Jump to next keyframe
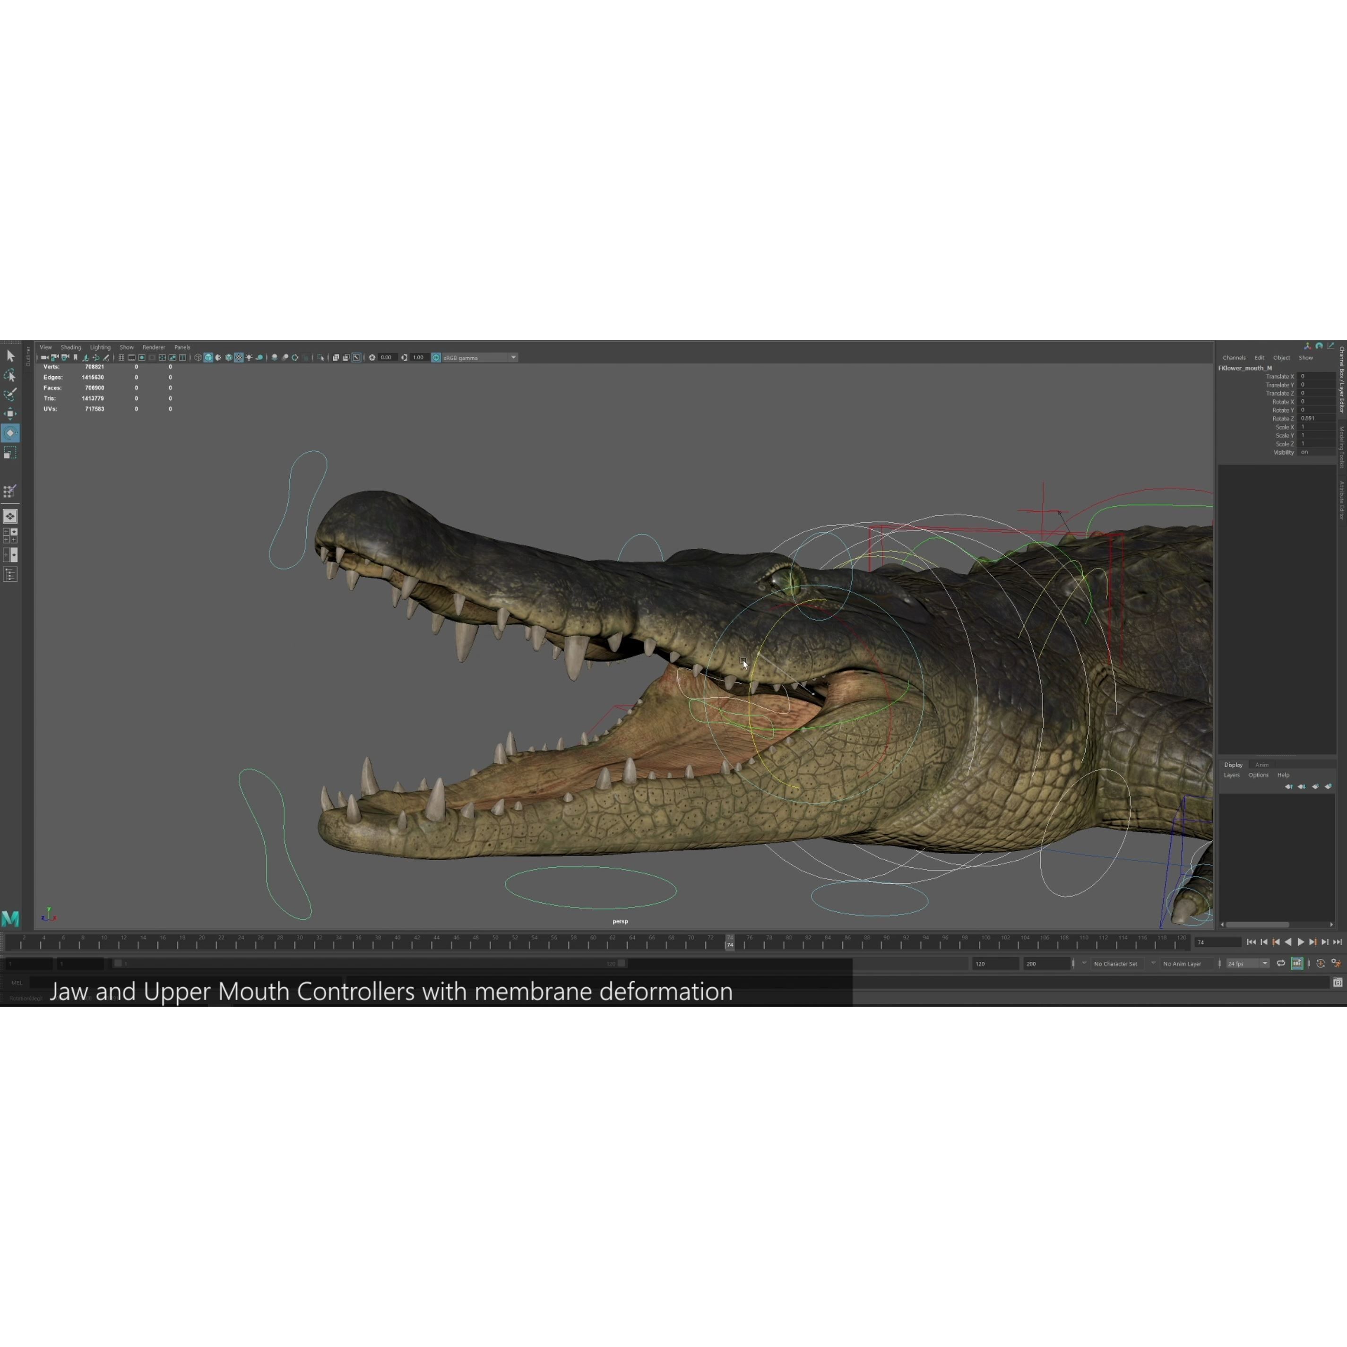The width and height of the screenshot is (1347, 1347). 1313,942
